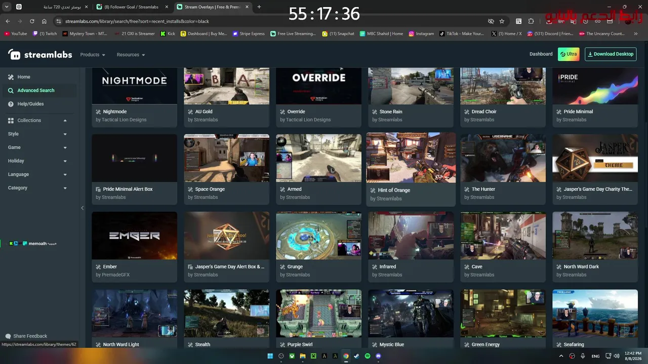648x364 pixels.
Task: Open Chrome extensions puzzle icon
Action: pyautogui.click(x=531, y=21)
